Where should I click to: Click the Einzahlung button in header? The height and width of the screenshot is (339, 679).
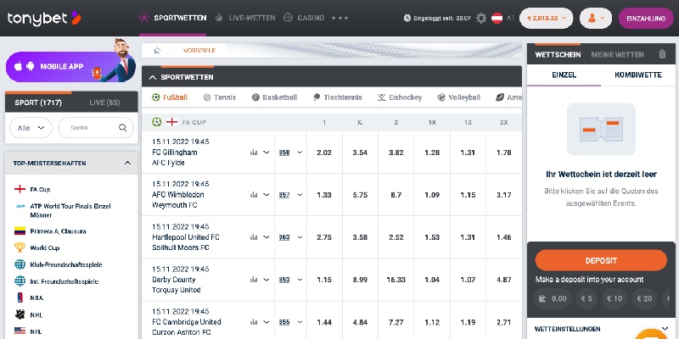pos(646,18)
